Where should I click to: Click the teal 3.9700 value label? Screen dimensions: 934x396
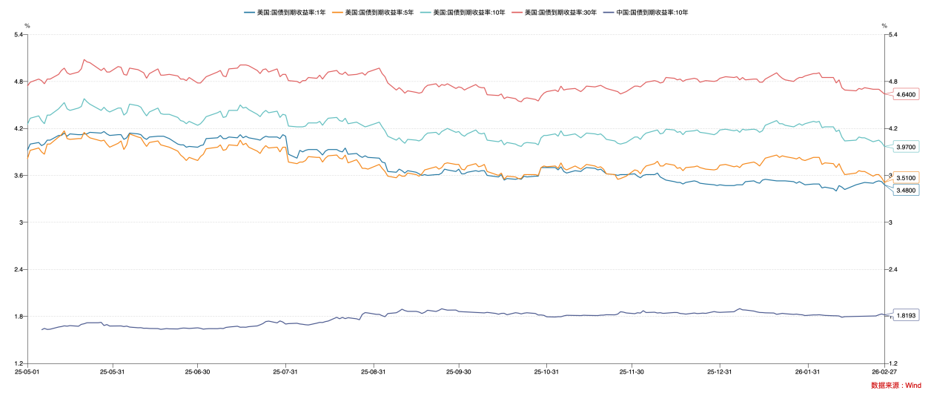tap(907, 147)
